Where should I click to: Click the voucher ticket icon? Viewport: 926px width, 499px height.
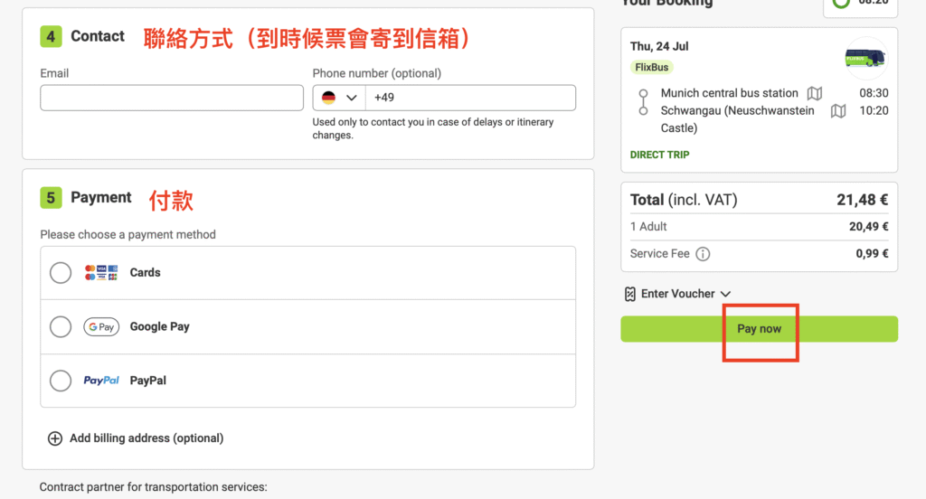[630, 294]
